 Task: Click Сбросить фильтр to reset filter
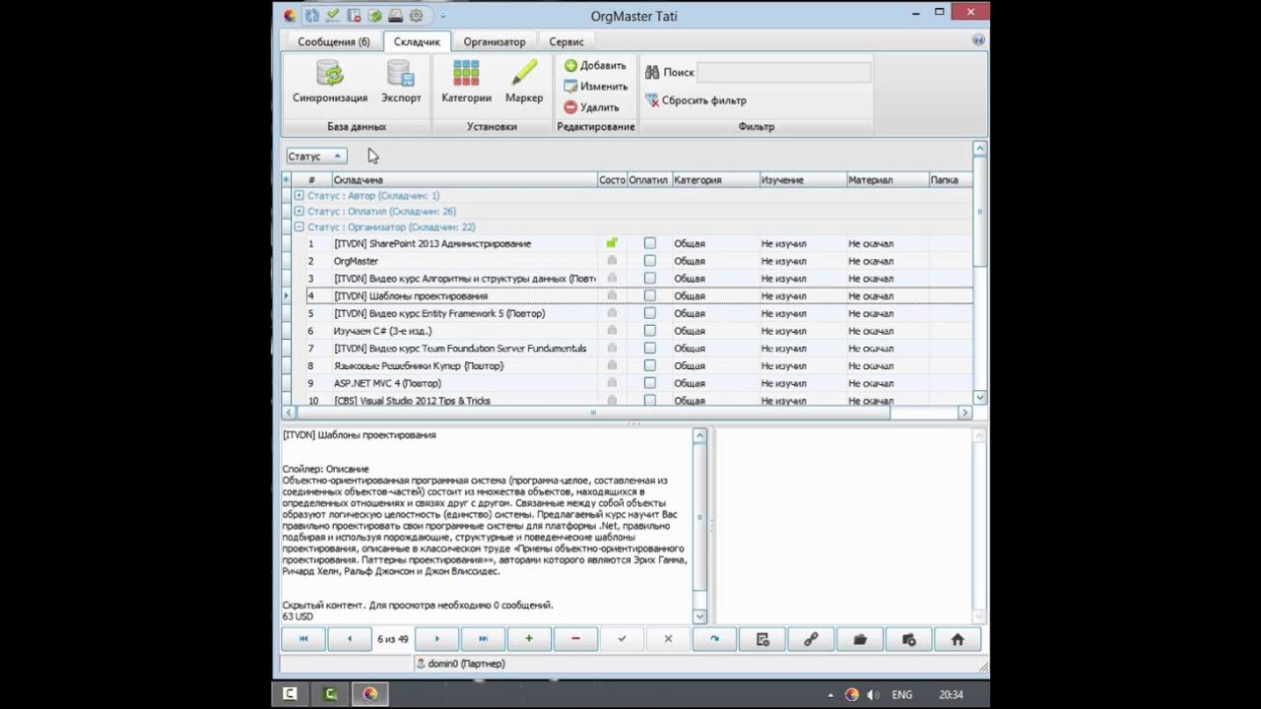(697, 100)
